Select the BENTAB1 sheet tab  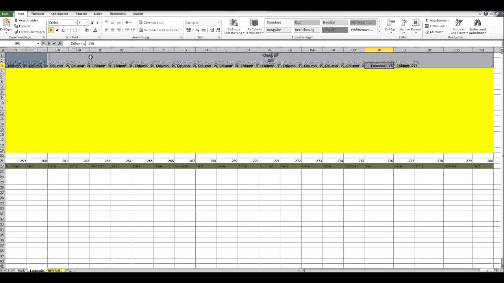point(55,270)
